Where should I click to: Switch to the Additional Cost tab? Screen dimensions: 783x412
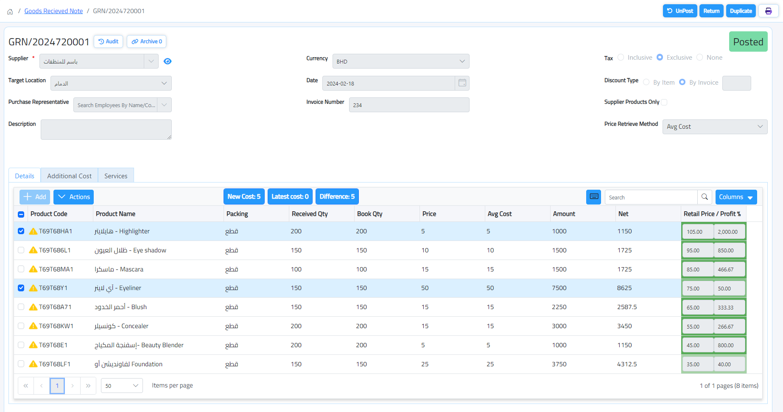click(69, 176)
